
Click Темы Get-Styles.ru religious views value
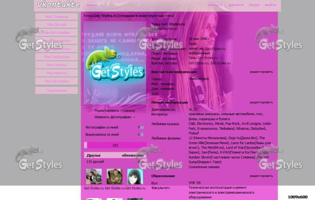click(203, 58)
